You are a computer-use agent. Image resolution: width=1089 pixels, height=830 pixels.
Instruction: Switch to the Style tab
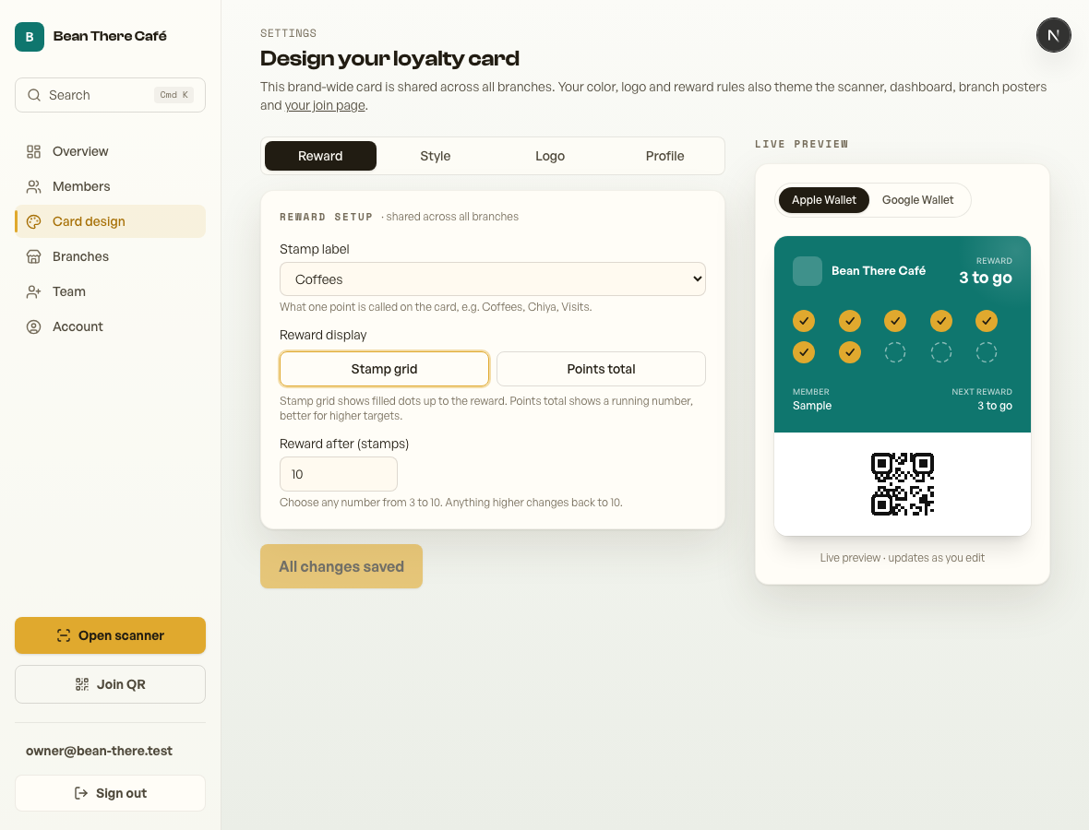coord(436,156)
